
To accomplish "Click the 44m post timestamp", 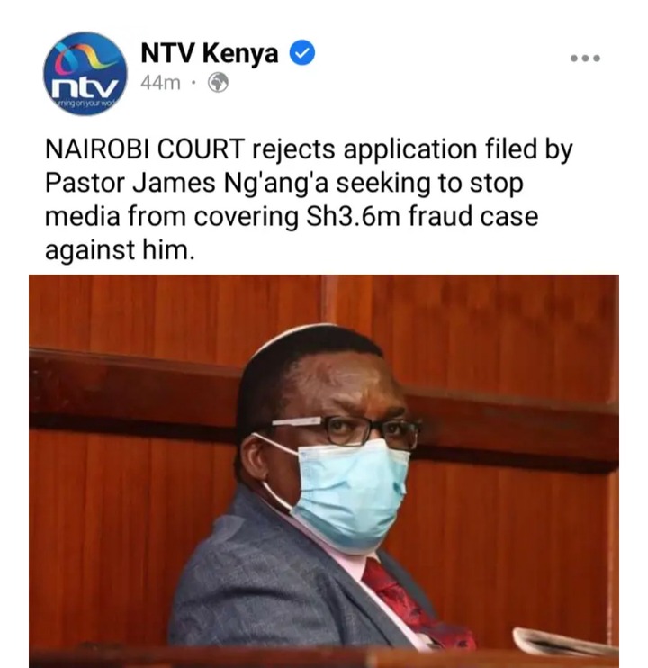I will [x=160, y=83].
